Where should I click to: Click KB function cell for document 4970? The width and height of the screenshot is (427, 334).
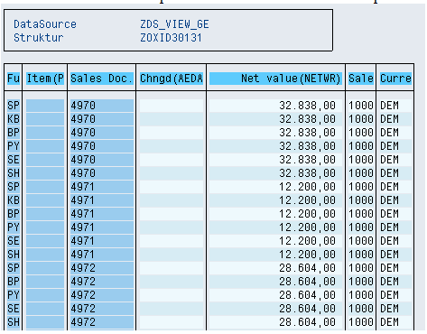[14, 119]
